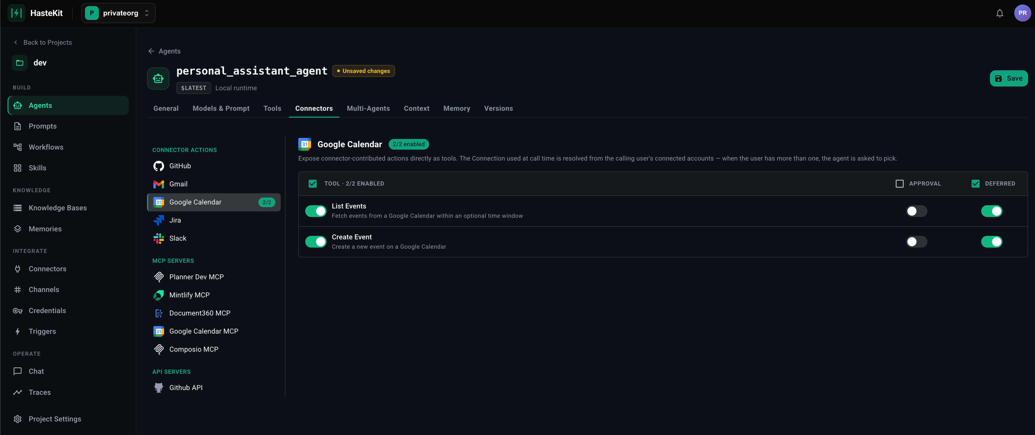
Task: Click the Skills grid icon
Action: (18, 168)
